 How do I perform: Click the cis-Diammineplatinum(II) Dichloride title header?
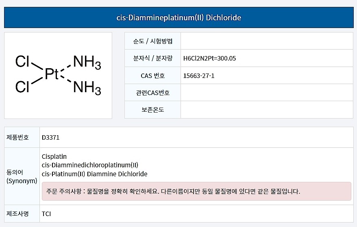[x=179, y=17]
